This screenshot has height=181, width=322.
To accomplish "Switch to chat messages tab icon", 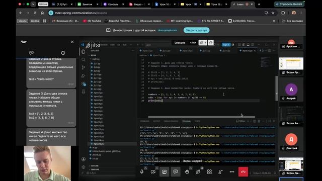I will coord(31,53).
